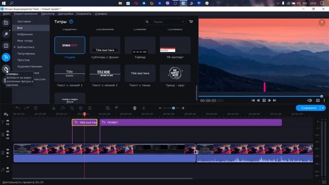Open the color adjustments icon

pyautogui.click(x=81, y=108)
